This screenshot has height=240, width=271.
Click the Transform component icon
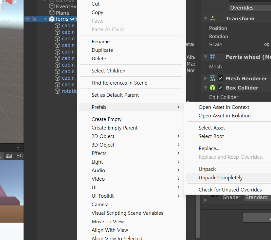[213, 18]
